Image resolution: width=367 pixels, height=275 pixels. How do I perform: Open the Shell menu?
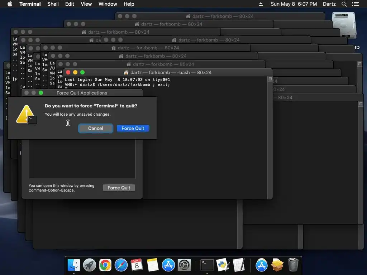click(x=53, y=4)
